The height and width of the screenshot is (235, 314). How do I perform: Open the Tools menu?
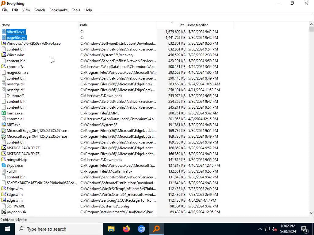pyautogui.click(x=76, y=10)
